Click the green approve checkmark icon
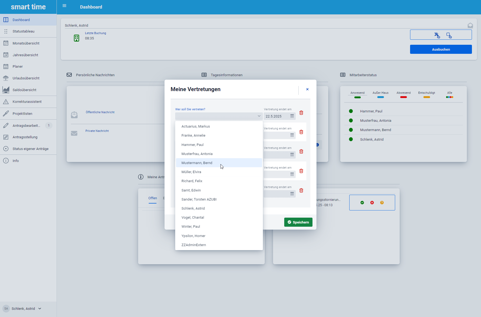Screen dimensions: 481x317 coord(362,203)
